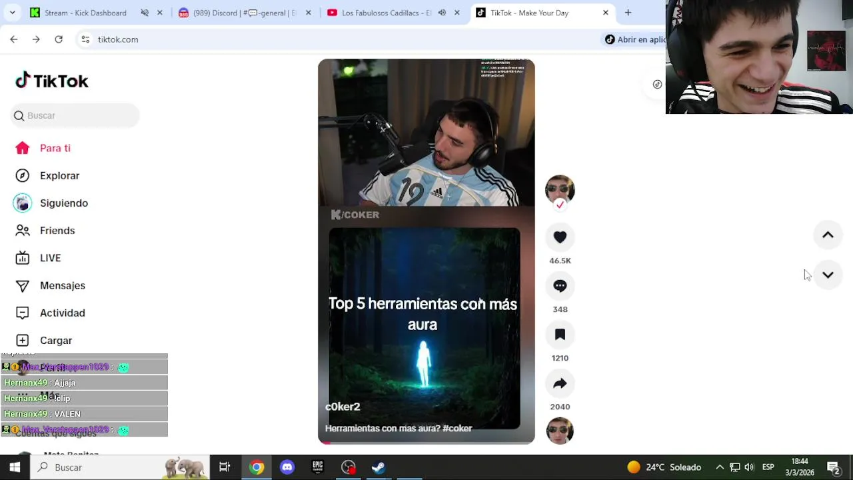
Task: Open the Windows Start menu
Action: coord(15,467)
